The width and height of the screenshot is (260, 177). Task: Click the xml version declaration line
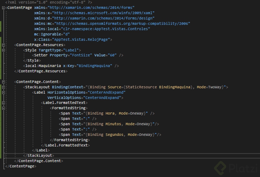(x=48, y=2)
